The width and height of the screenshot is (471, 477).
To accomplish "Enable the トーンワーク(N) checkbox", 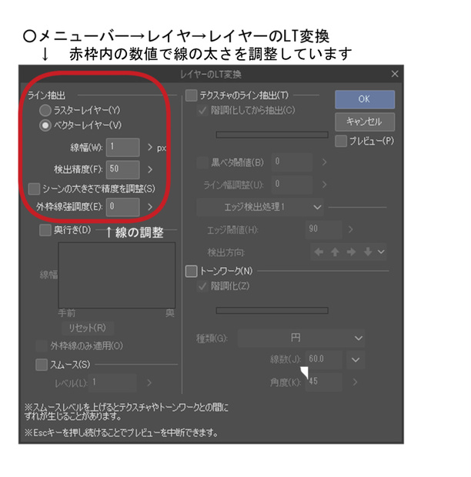I will pos(191,271).
